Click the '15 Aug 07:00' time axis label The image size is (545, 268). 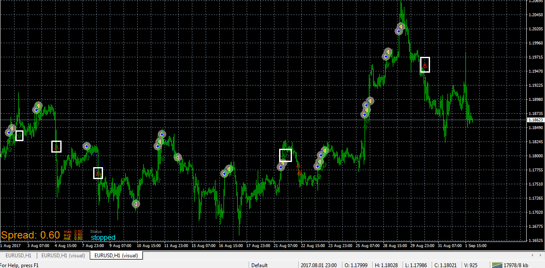tap(204, 246)
